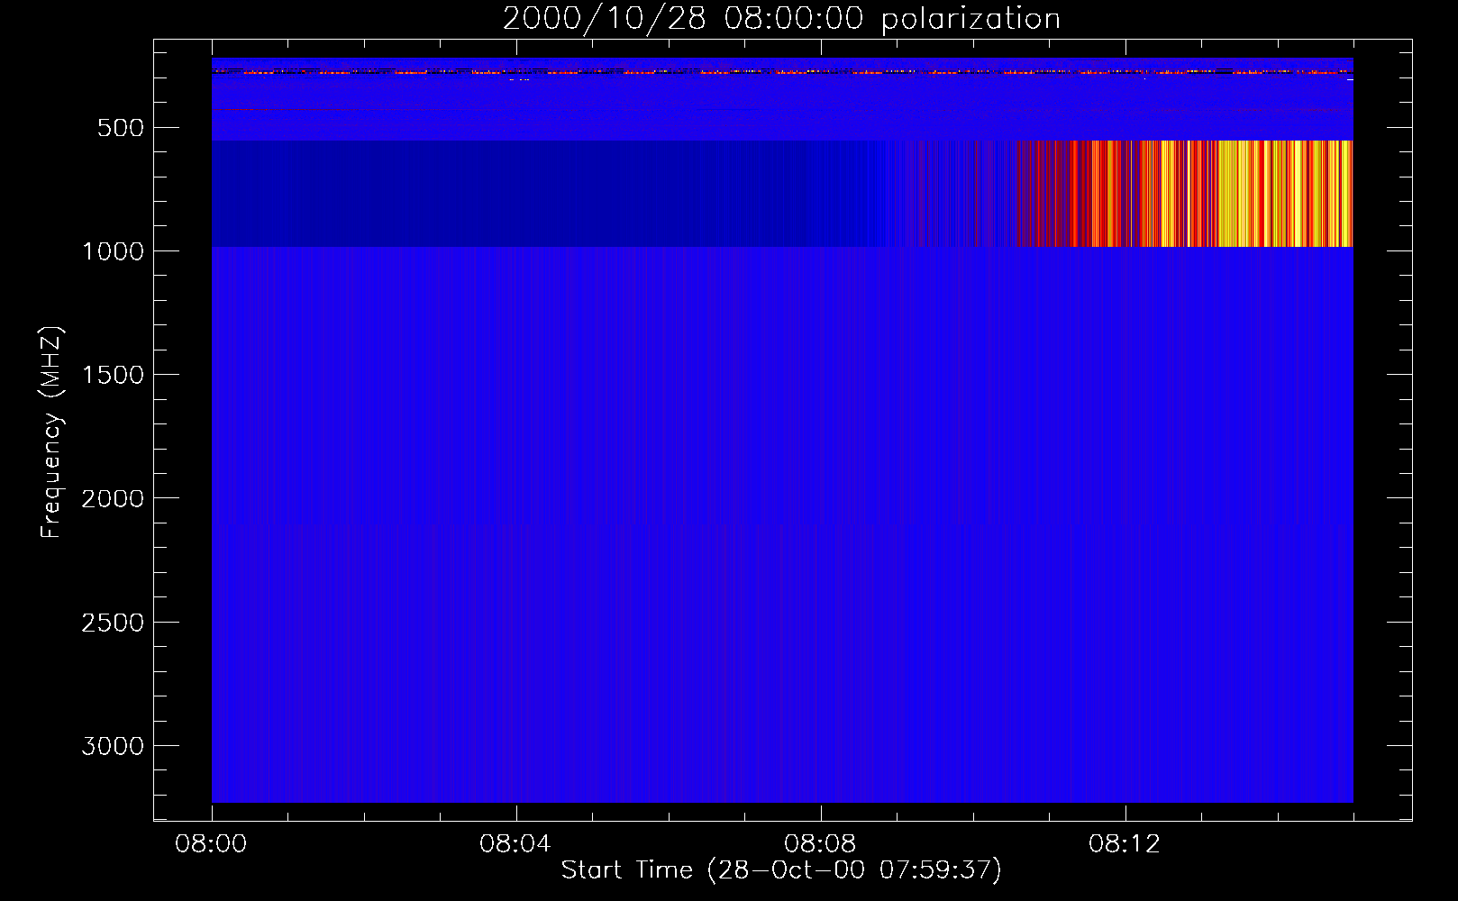Select the 500 frequency tick label
This screenshot has height=901, width=1458.
[121, 128]
